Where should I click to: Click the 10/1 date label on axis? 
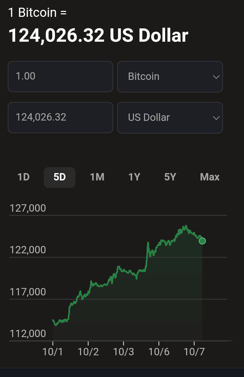(x=53, y=352)
